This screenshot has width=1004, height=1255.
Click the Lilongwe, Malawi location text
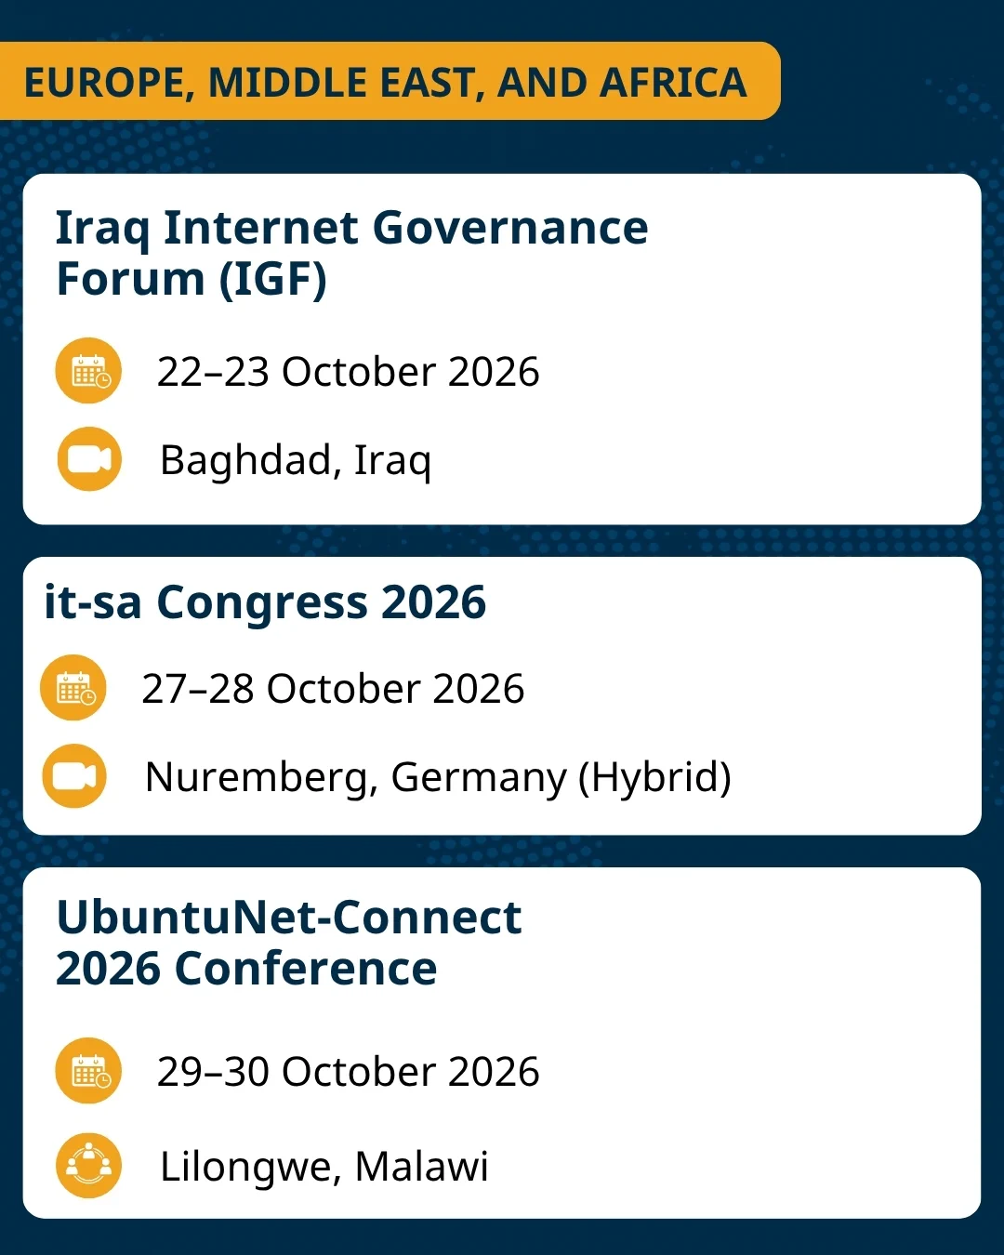point(324,1167)
